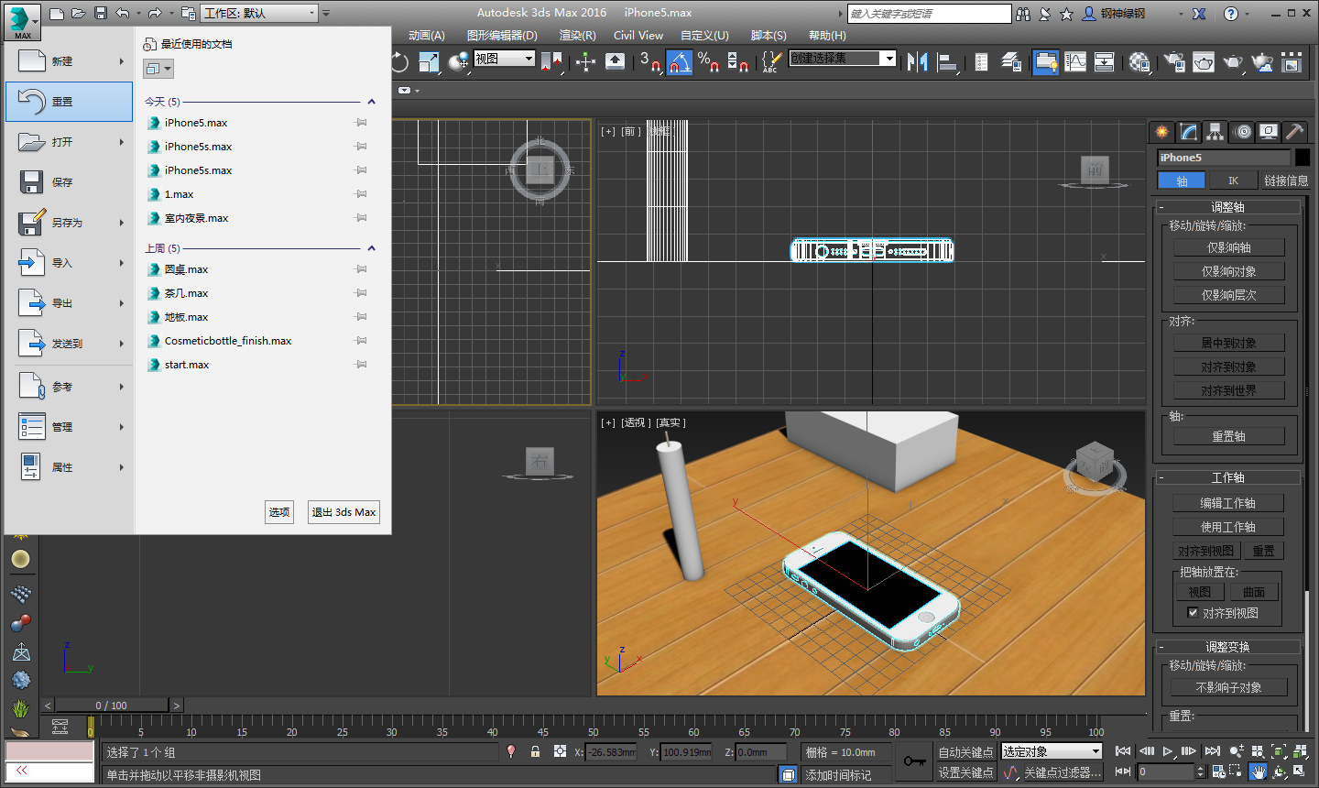1319x788 pixels.
Task: Click the 3ds Max application menu button
Action: coord(22,22)
